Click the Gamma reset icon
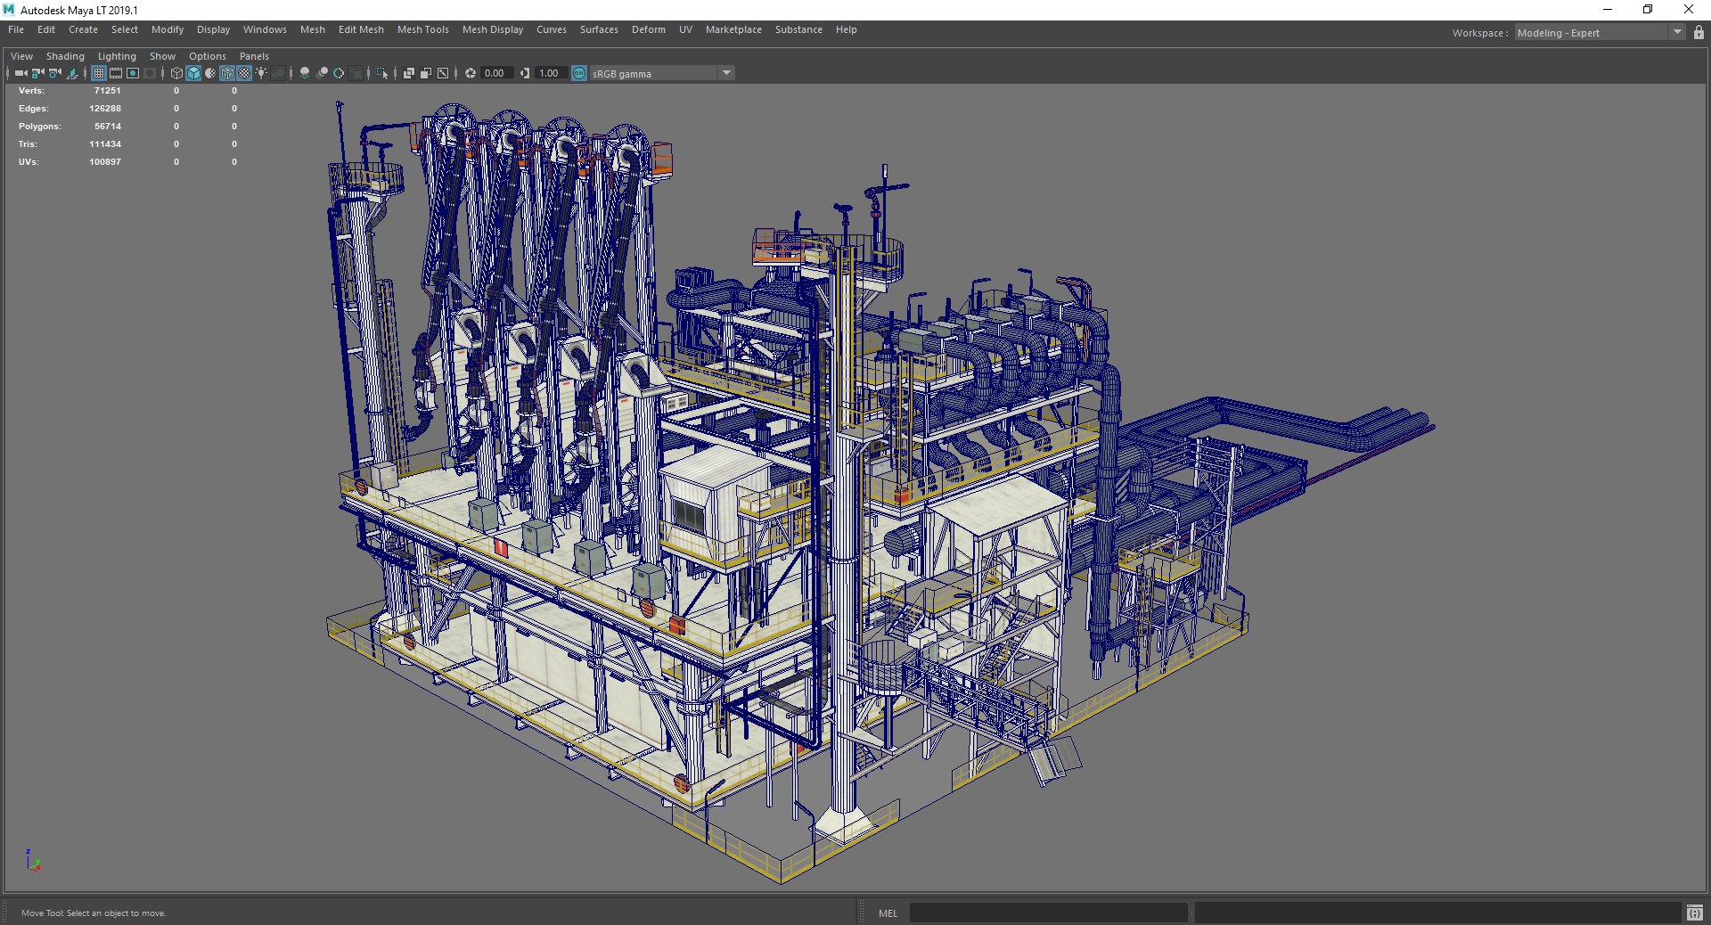The image size is (1711, 925). click(x=525, y=73)
